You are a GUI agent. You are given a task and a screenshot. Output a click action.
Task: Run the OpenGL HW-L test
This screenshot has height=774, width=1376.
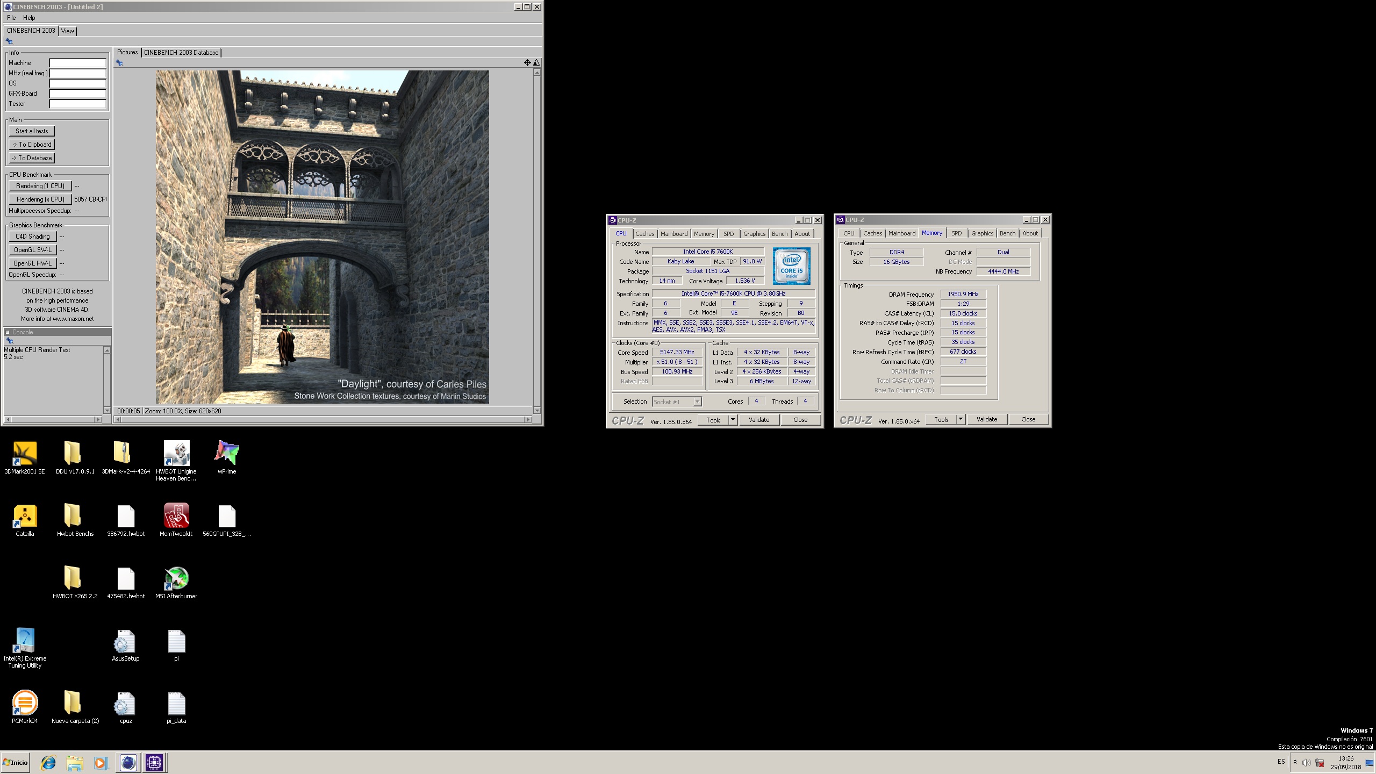[33, 263]
